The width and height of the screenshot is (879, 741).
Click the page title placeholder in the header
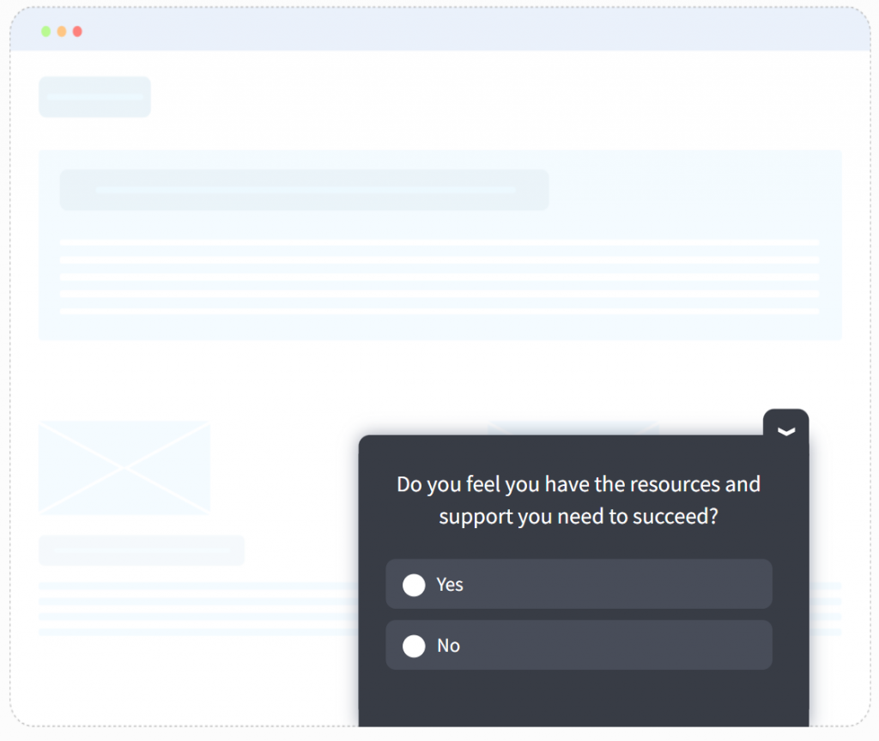tap(94, 96)
